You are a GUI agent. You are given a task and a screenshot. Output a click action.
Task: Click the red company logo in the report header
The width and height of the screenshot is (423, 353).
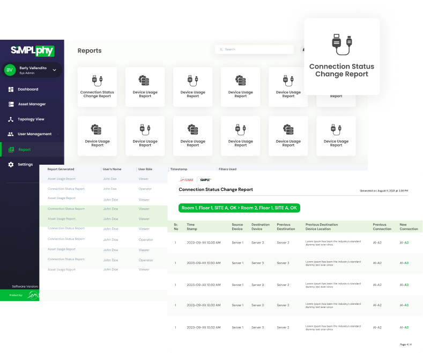pyautogui.click(x=187, y=180)
